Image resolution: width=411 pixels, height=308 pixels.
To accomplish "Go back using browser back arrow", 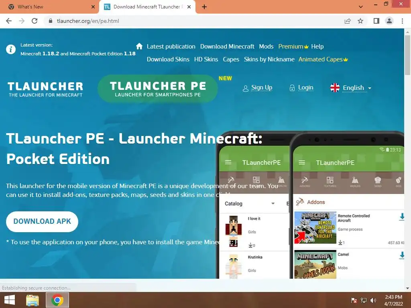I will click(9, 21).
